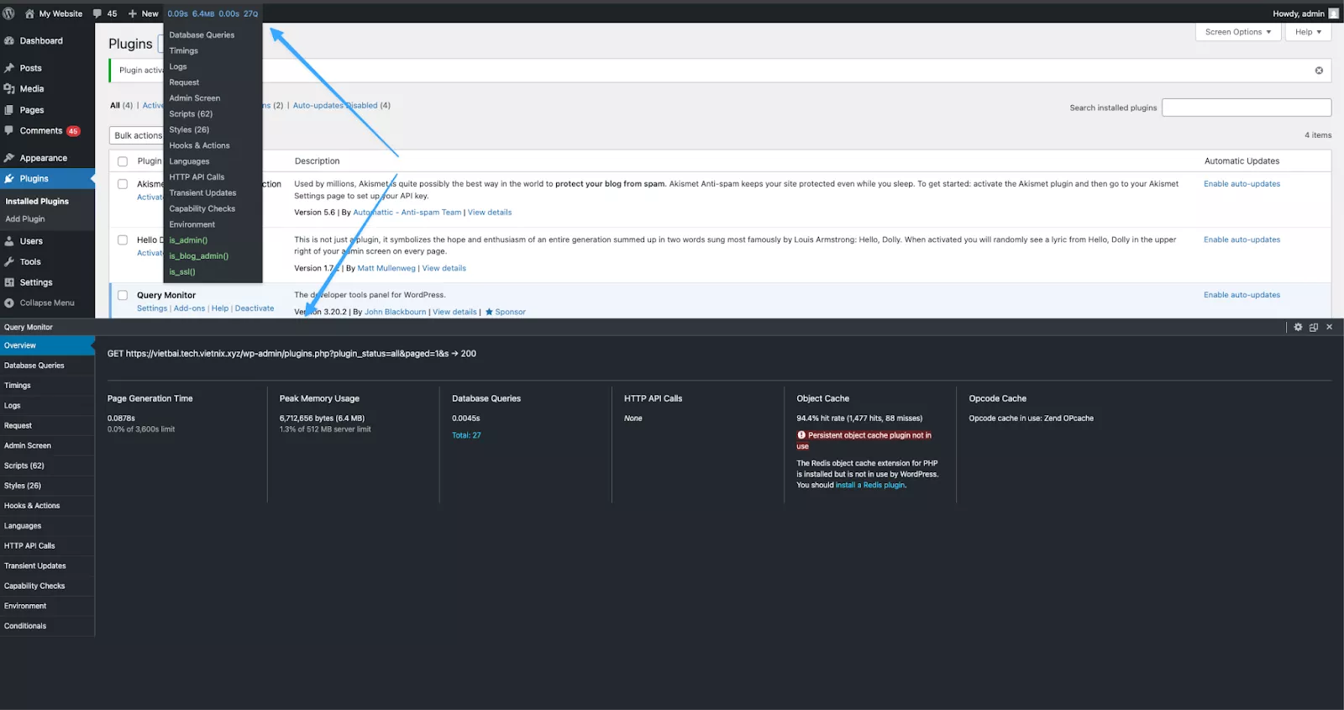Click the WordPress logo icon
Image resolution: width=1344 pixels, height=710 pixels.
tap(8, 13)
